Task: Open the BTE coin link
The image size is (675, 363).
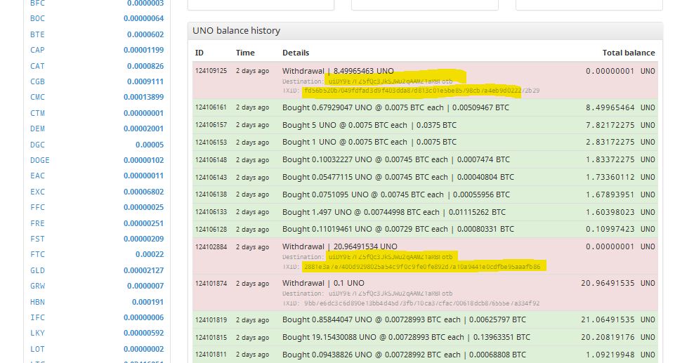Action: (37, 34)
